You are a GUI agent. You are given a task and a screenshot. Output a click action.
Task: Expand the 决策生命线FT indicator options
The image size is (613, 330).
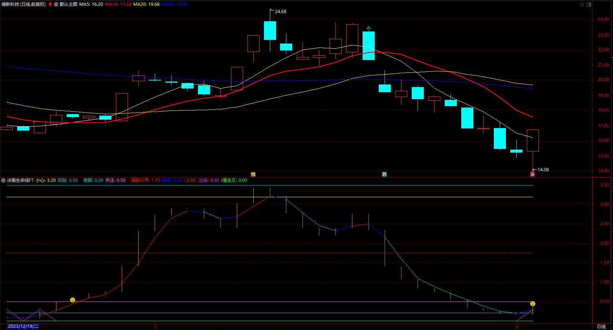(x=3, y=180)
